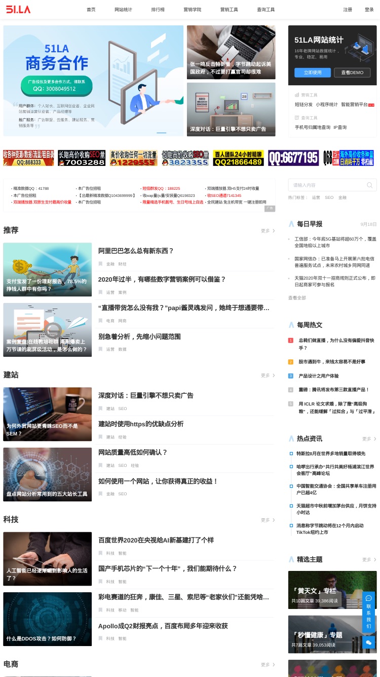Open the 支付宝理财报告 thumbnail
380x677 pixels.
pos(47,269)
